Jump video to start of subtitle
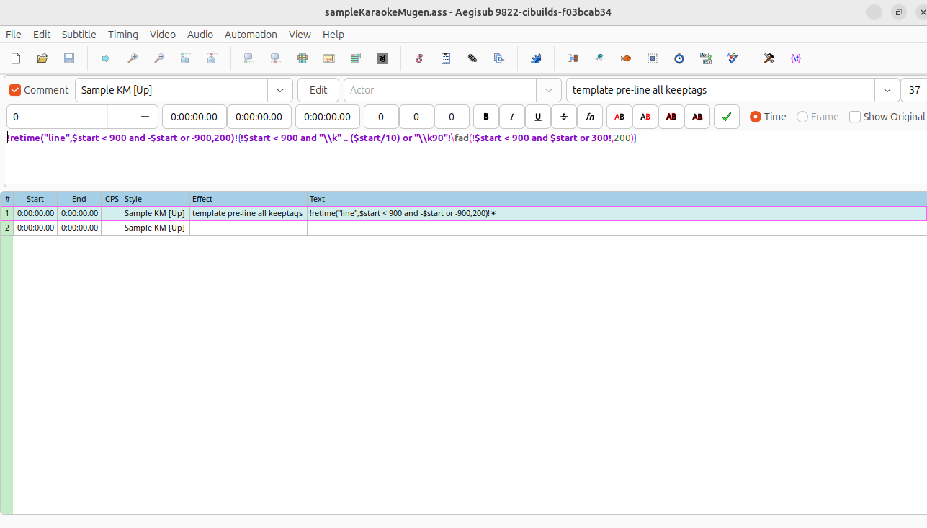Screen dimensions: 927x528 click(x=185, y=58)
